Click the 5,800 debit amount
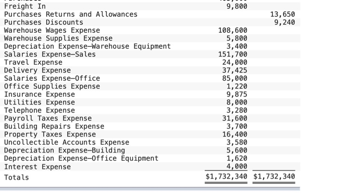 [x=237, y=38]
